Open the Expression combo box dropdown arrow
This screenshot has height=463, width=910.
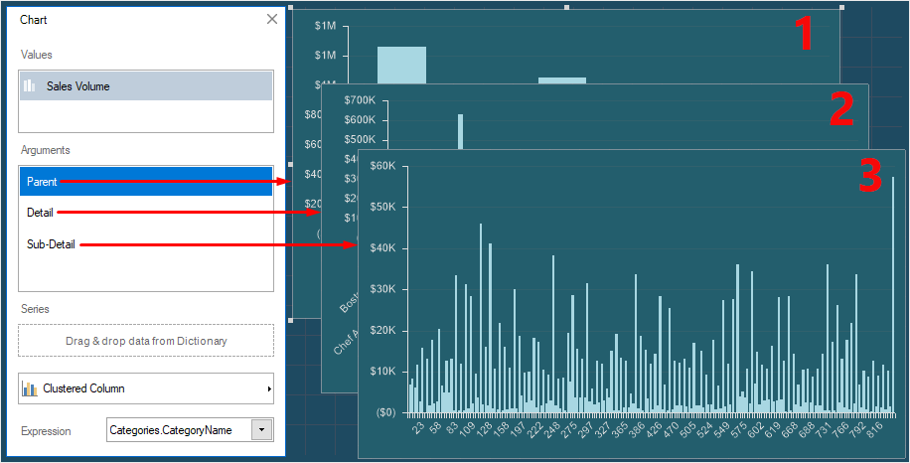pos(262,430)
